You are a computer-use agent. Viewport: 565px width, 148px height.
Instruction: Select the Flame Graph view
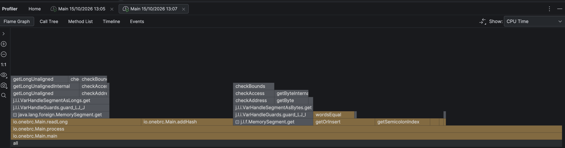17,21
